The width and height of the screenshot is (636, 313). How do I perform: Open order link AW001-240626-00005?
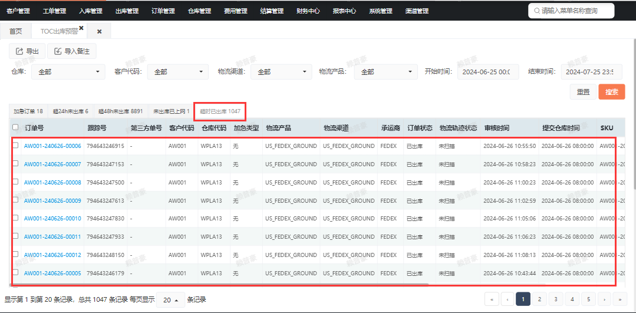[52, 274]
